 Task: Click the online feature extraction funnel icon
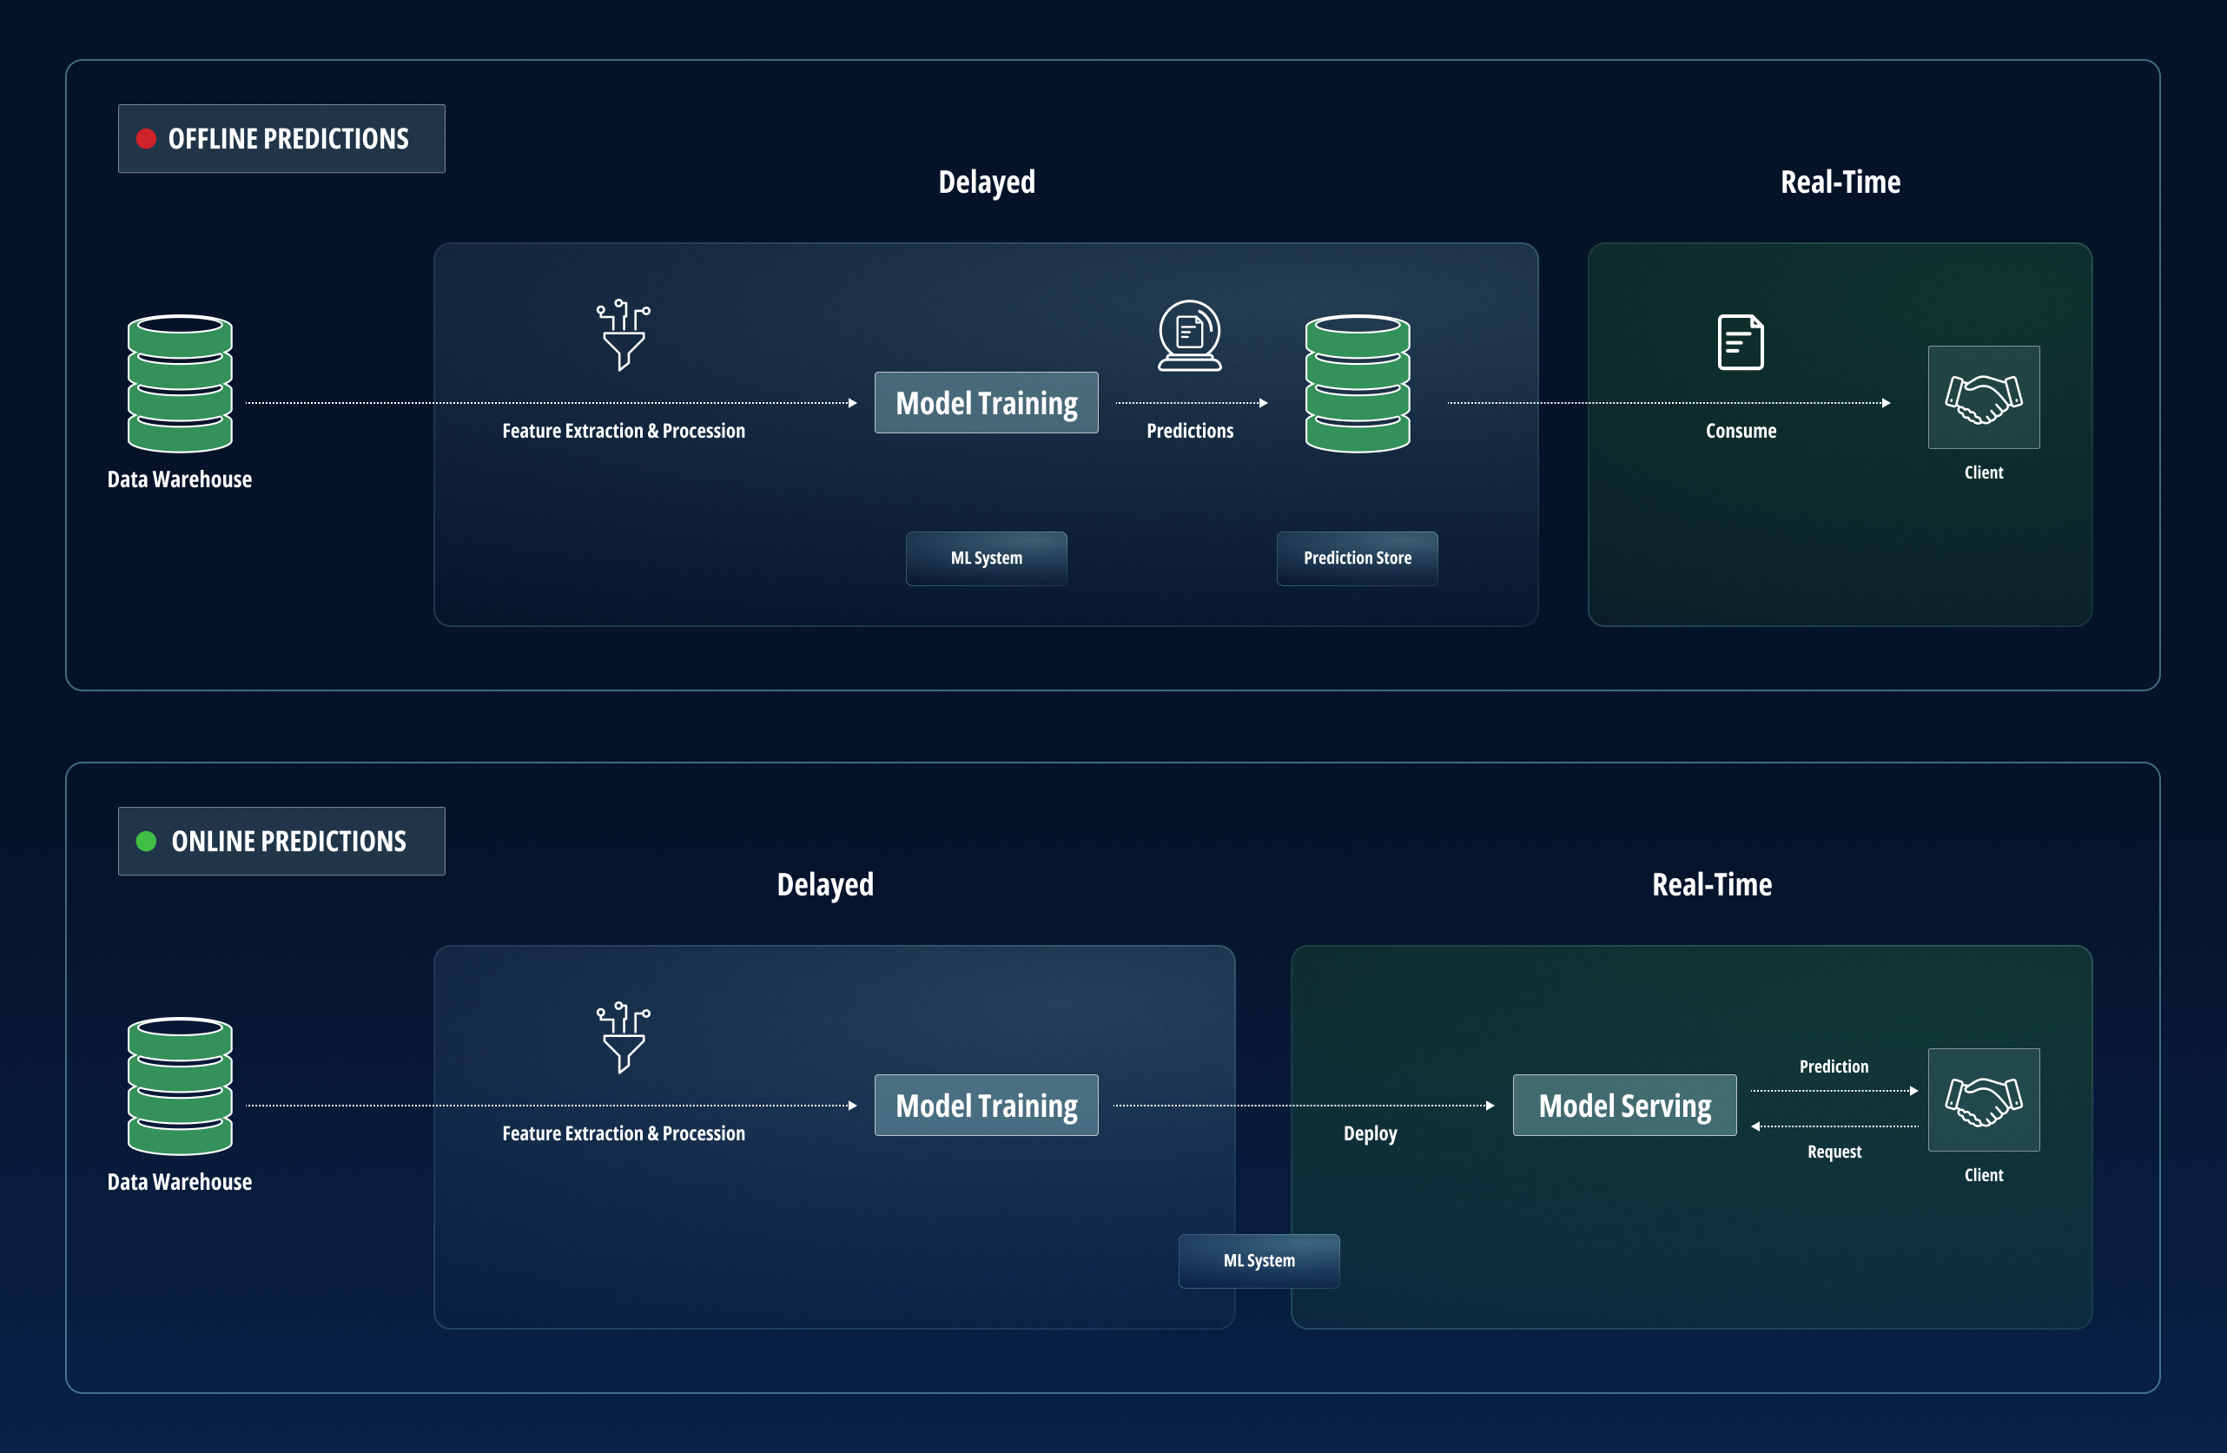[623, 1038]
